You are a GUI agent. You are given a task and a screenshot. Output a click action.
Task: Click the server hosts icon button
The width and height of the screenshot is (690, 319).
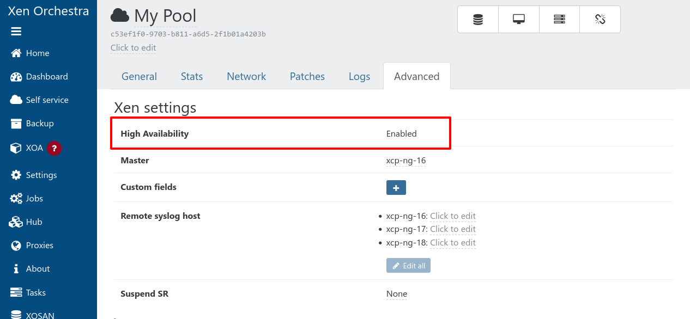click(559, 20)
